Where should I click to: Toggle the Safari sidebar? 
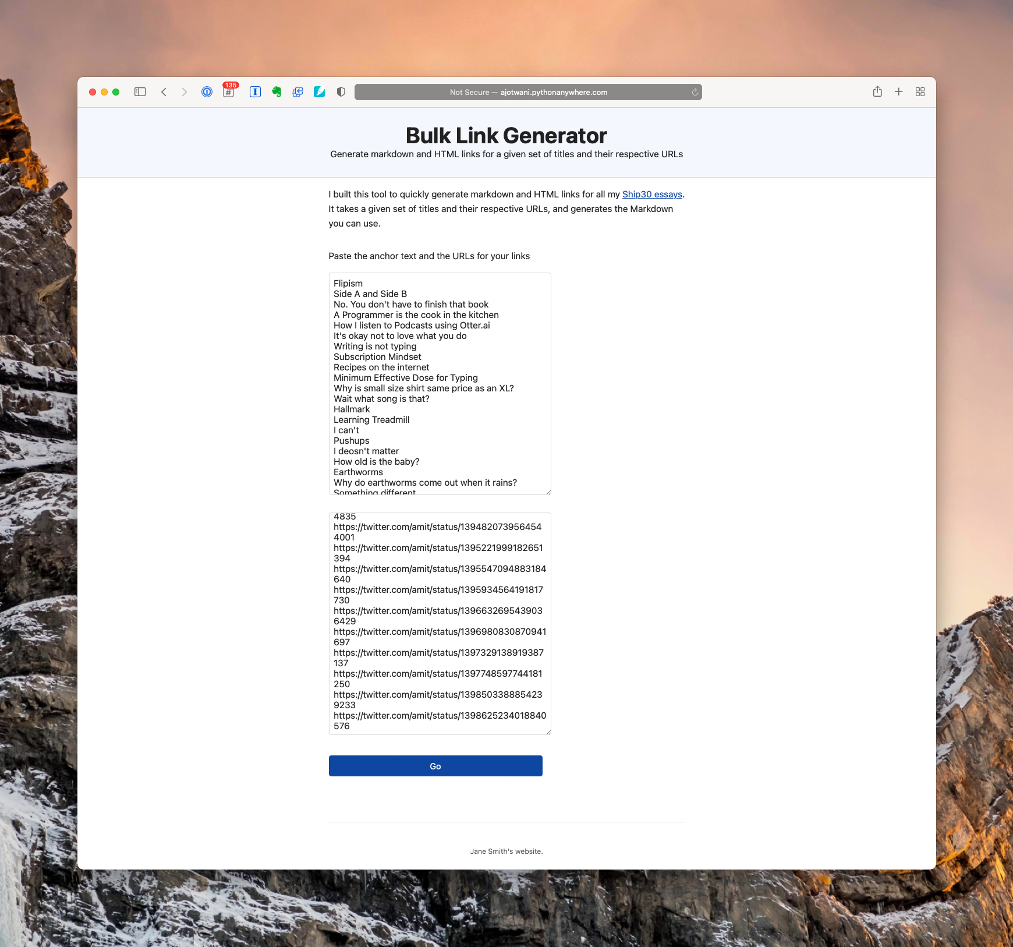[x=140, y=92]
